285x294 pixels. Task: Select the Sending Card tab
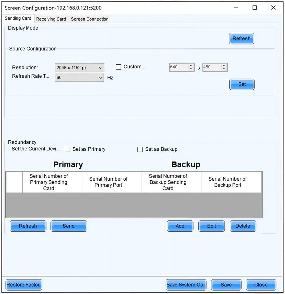click(18, 18)
